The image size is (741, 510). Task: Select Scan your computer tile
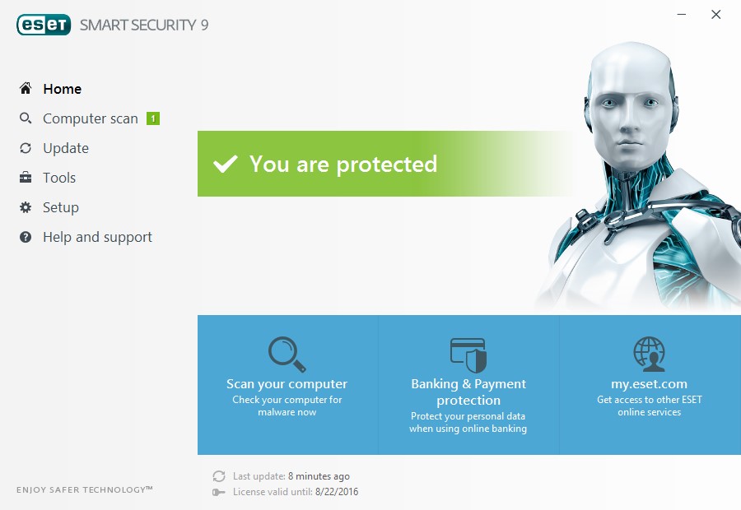(x=287, y=385)
